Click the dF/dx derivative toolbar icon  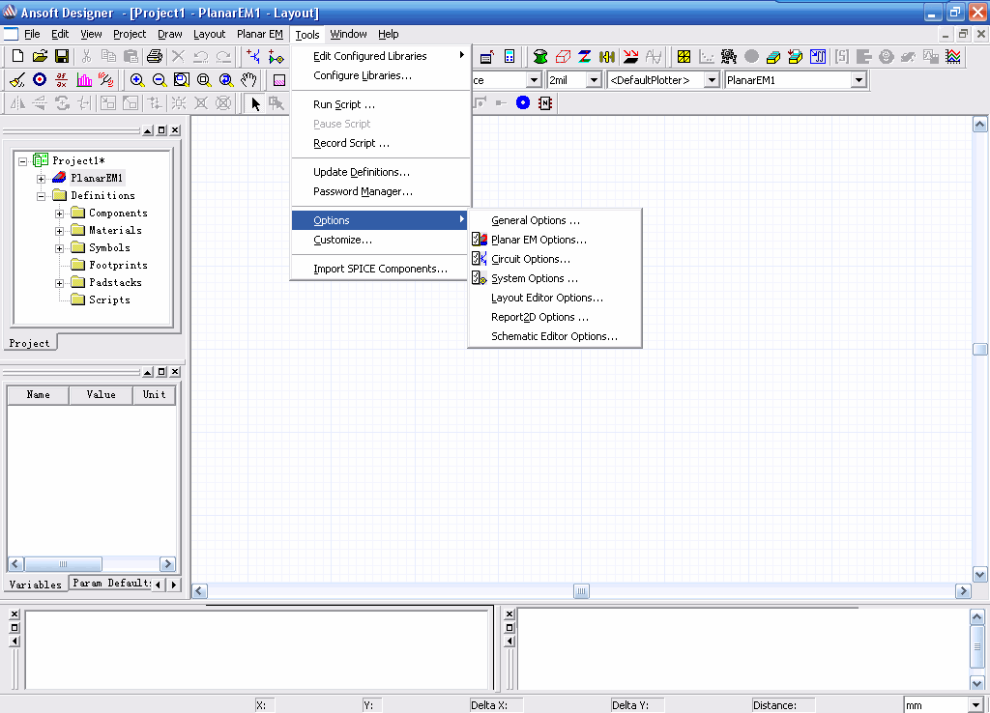point(61,80)
